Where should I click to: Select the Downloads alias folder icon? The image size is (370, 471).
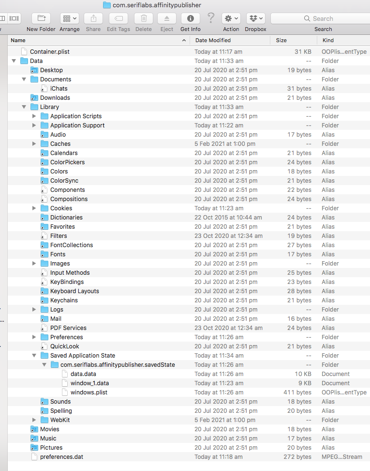(x=34, y=97)
